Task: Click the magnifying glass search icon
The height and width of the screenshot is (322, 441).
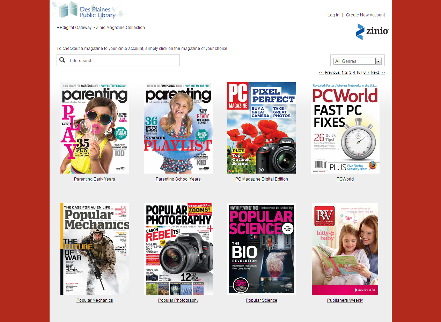Action: tap(63, 60)
